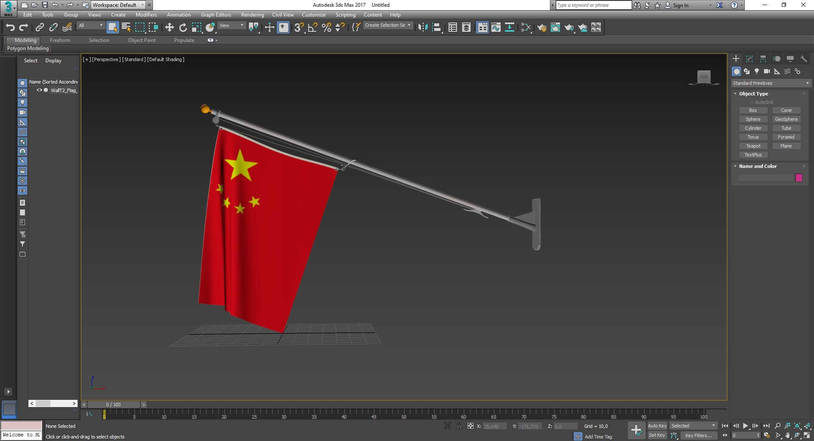The height and width of the screenshot is (441, 814).
Task: Toggle Select and Manipulate mode
Action: (269, 27)
